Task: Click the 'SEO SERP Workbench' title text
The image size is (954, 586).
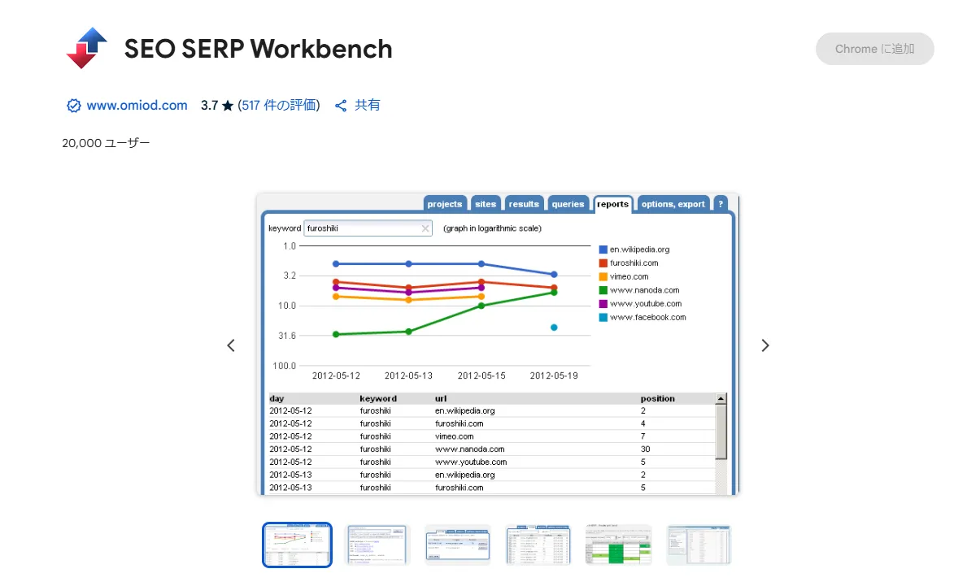Action: pyautogui.click(x=259, y=49)
